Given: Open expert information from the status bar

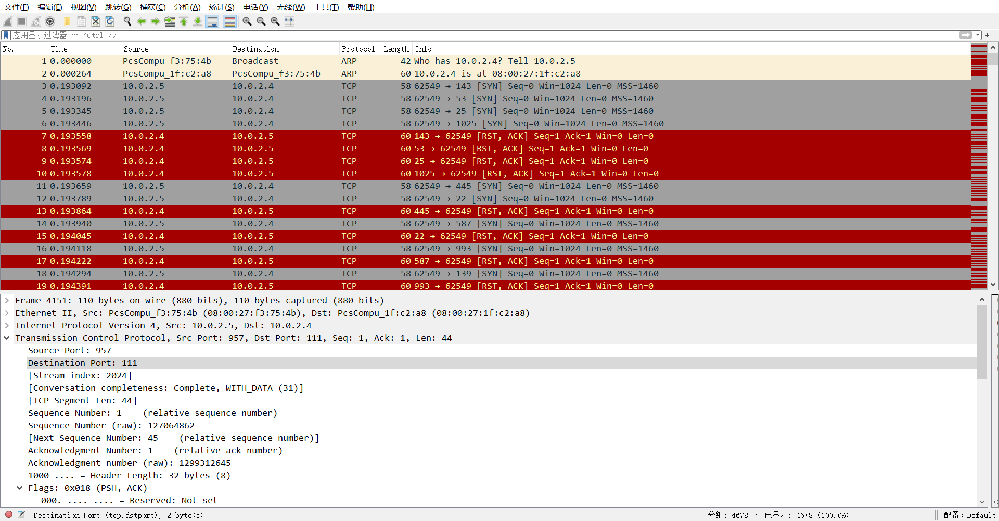Looking at the screenshot, I should pyautogui.click(x=8, y=514).
